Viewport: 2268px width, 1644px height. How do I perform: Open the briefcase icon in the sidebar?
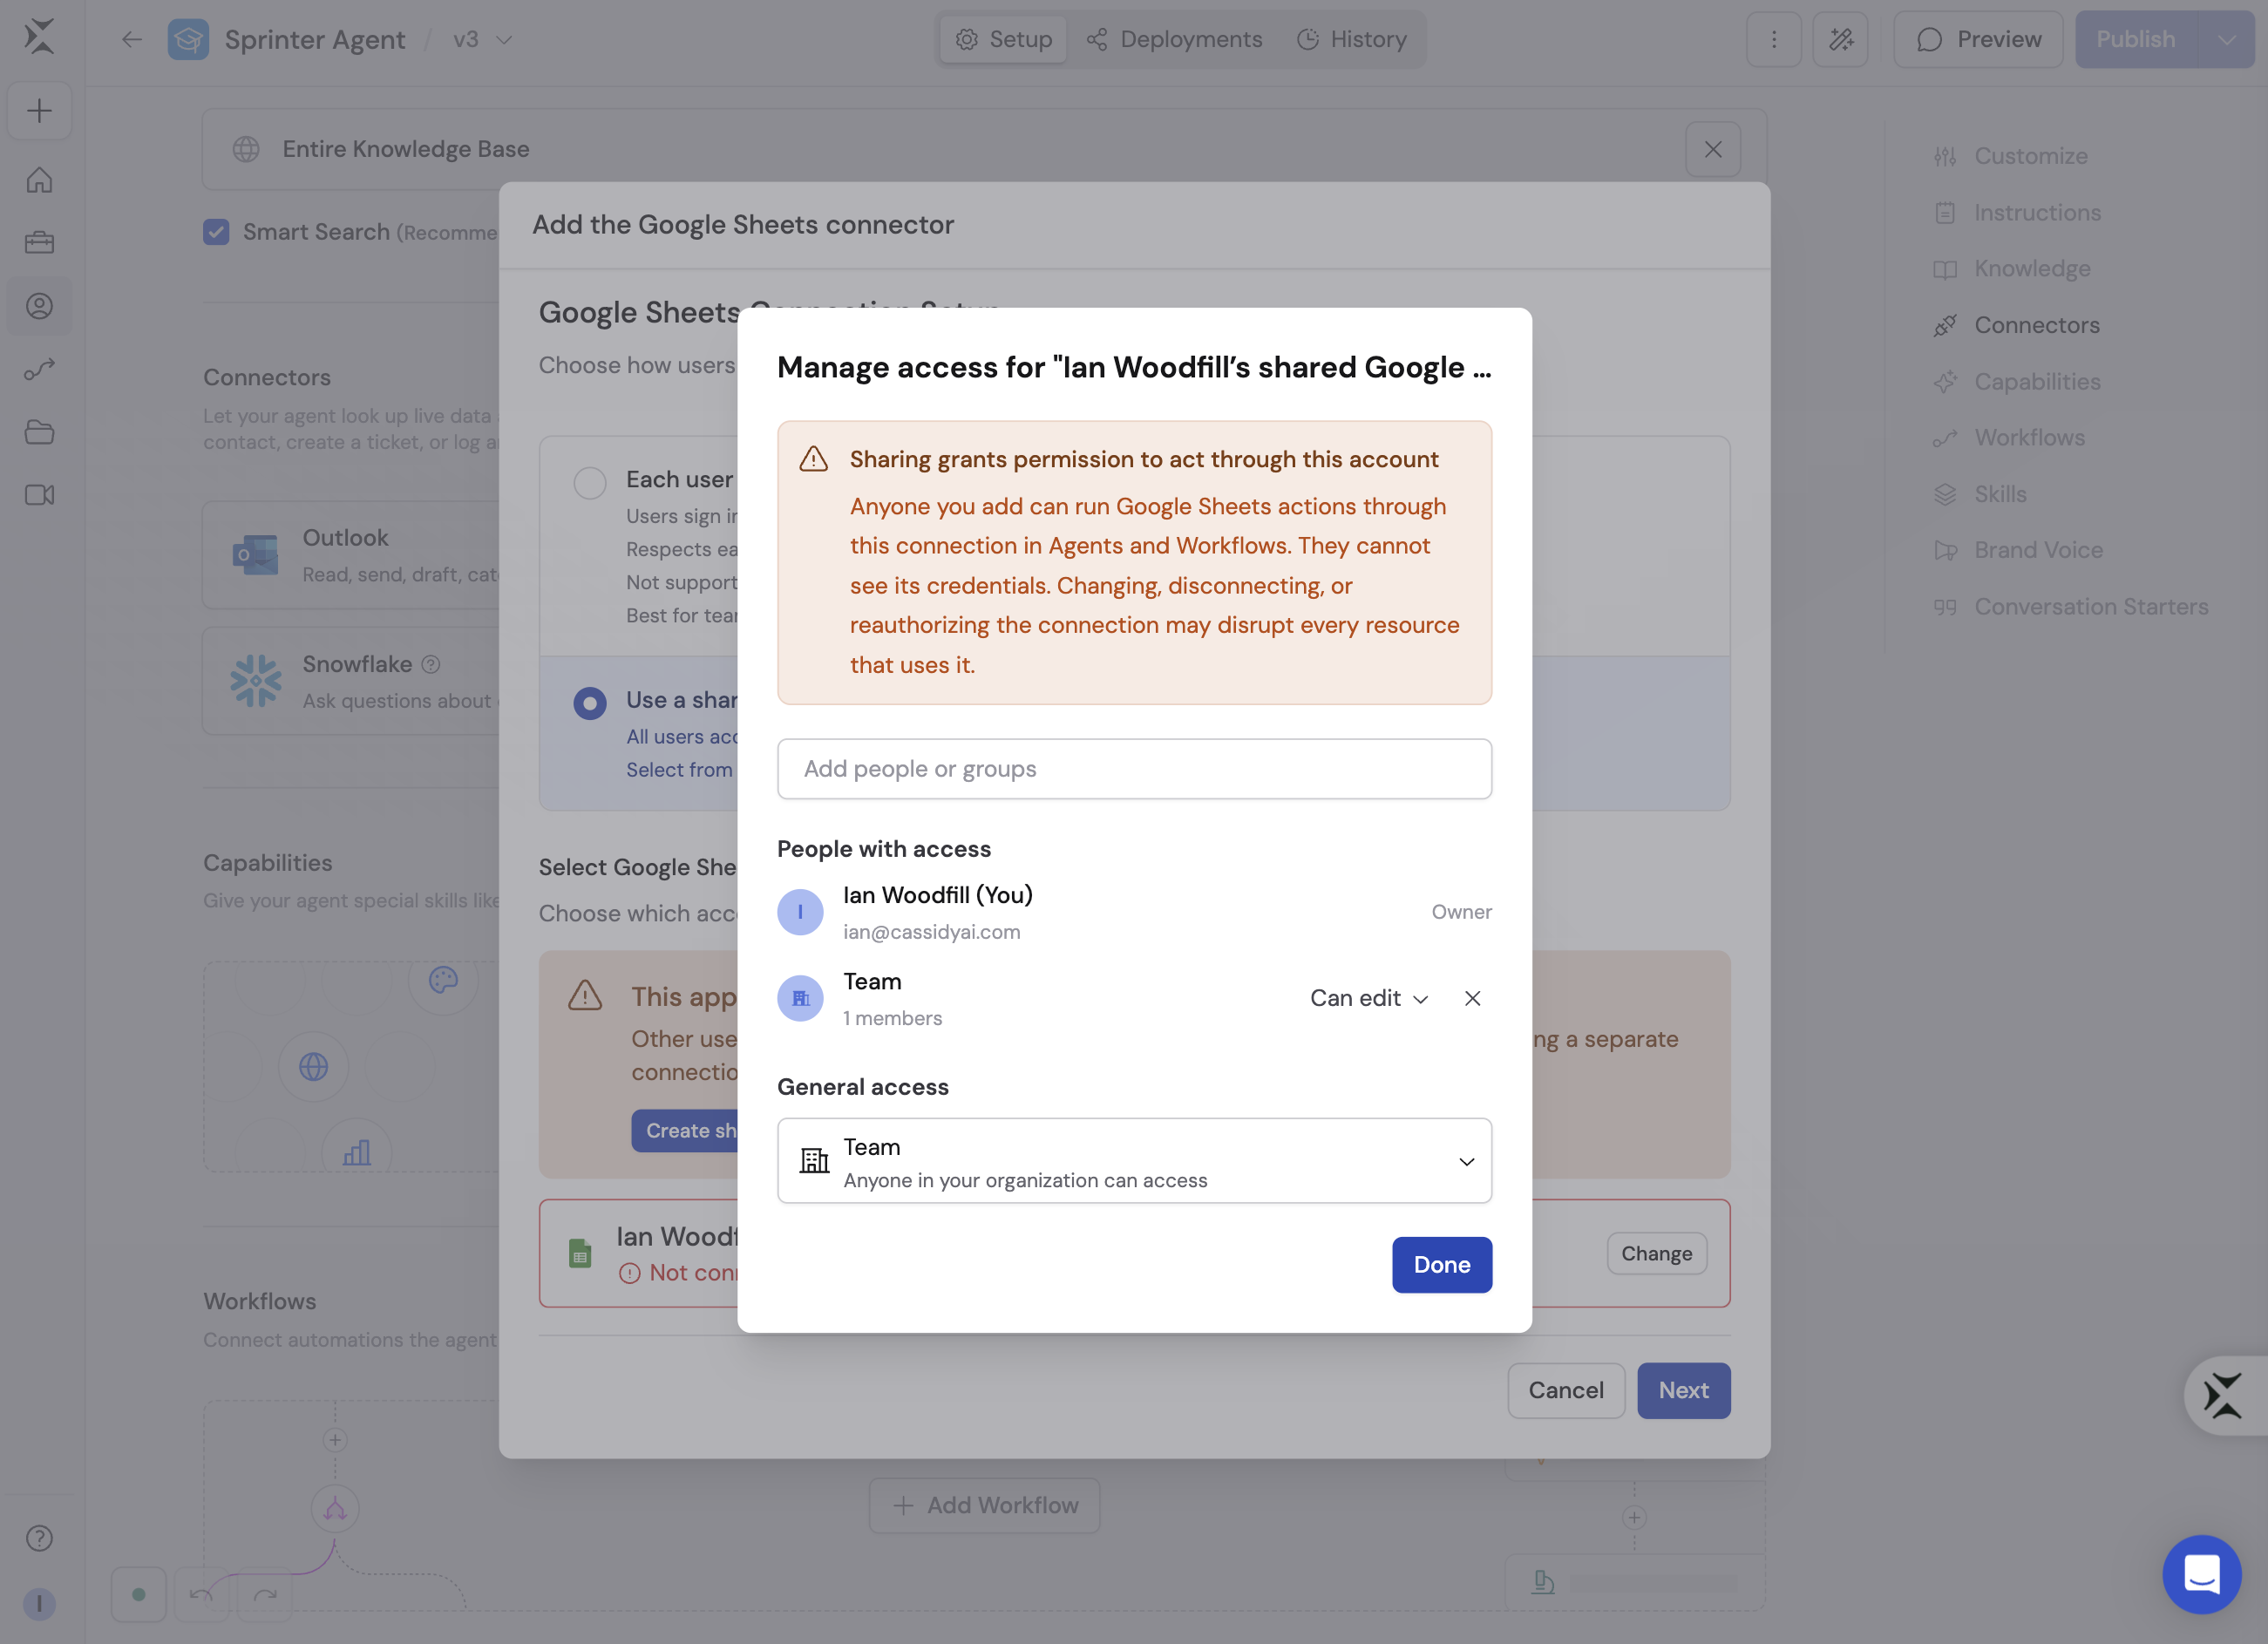click(39, 243)
